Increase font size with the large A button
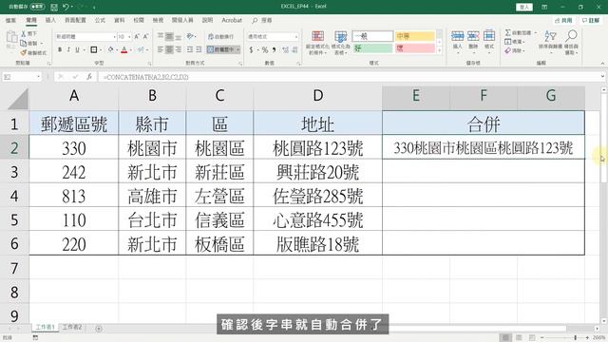The image size is (608, 342). 137,36
